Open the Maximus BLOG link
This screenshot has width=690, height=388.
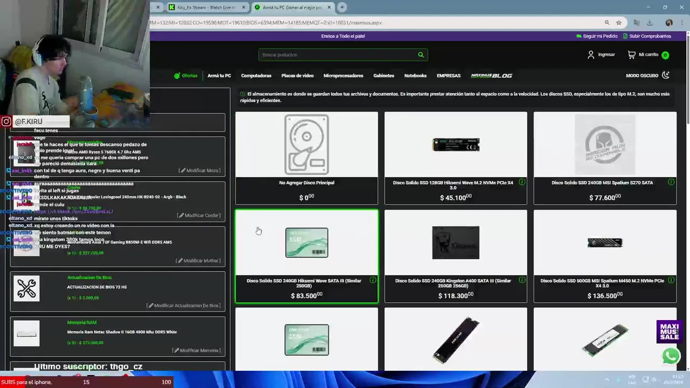coord(491,75)
